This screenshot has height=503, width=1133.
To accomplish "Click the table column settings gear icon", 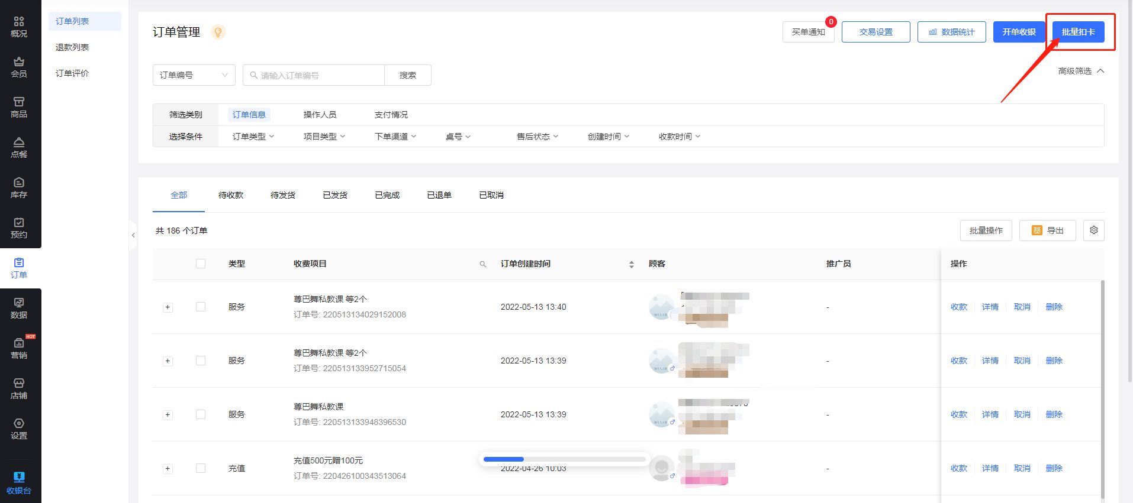I will point(1093,231).
